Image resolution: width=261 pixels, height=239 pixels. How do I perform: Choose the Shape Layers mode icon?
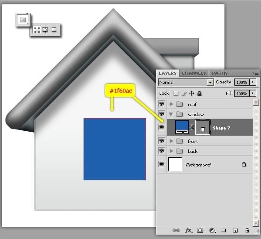coord(37,30)
